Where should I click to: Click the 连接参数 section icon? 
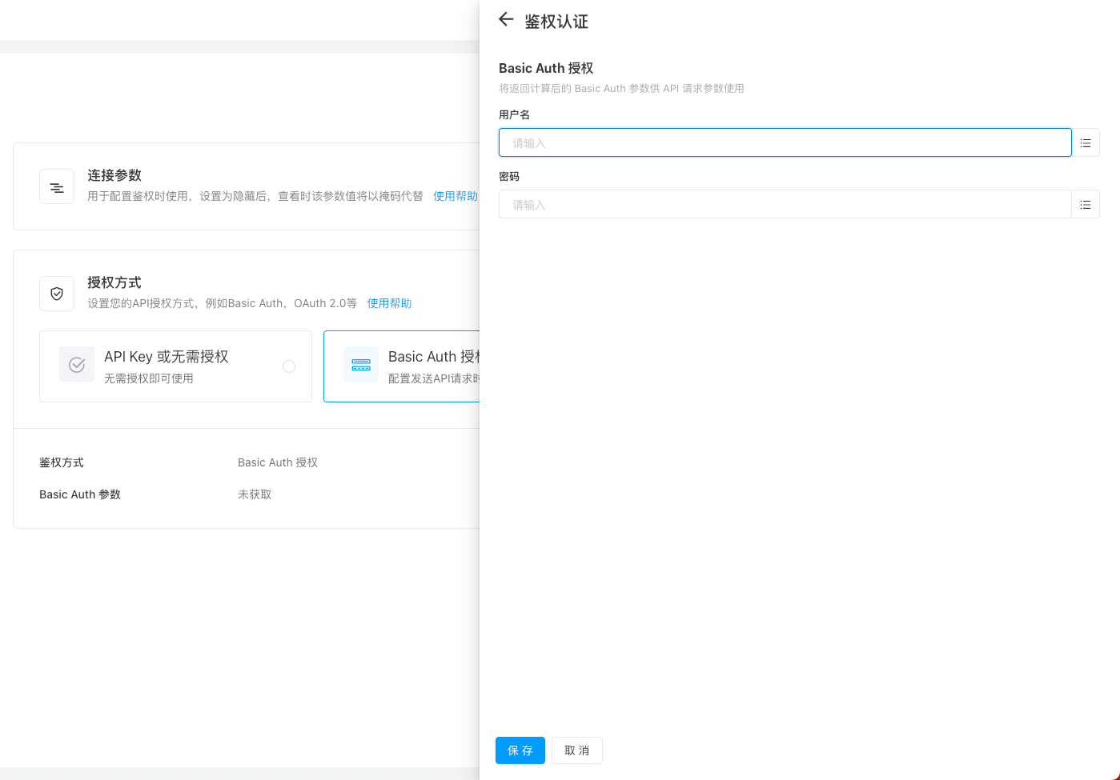point(57,187)
